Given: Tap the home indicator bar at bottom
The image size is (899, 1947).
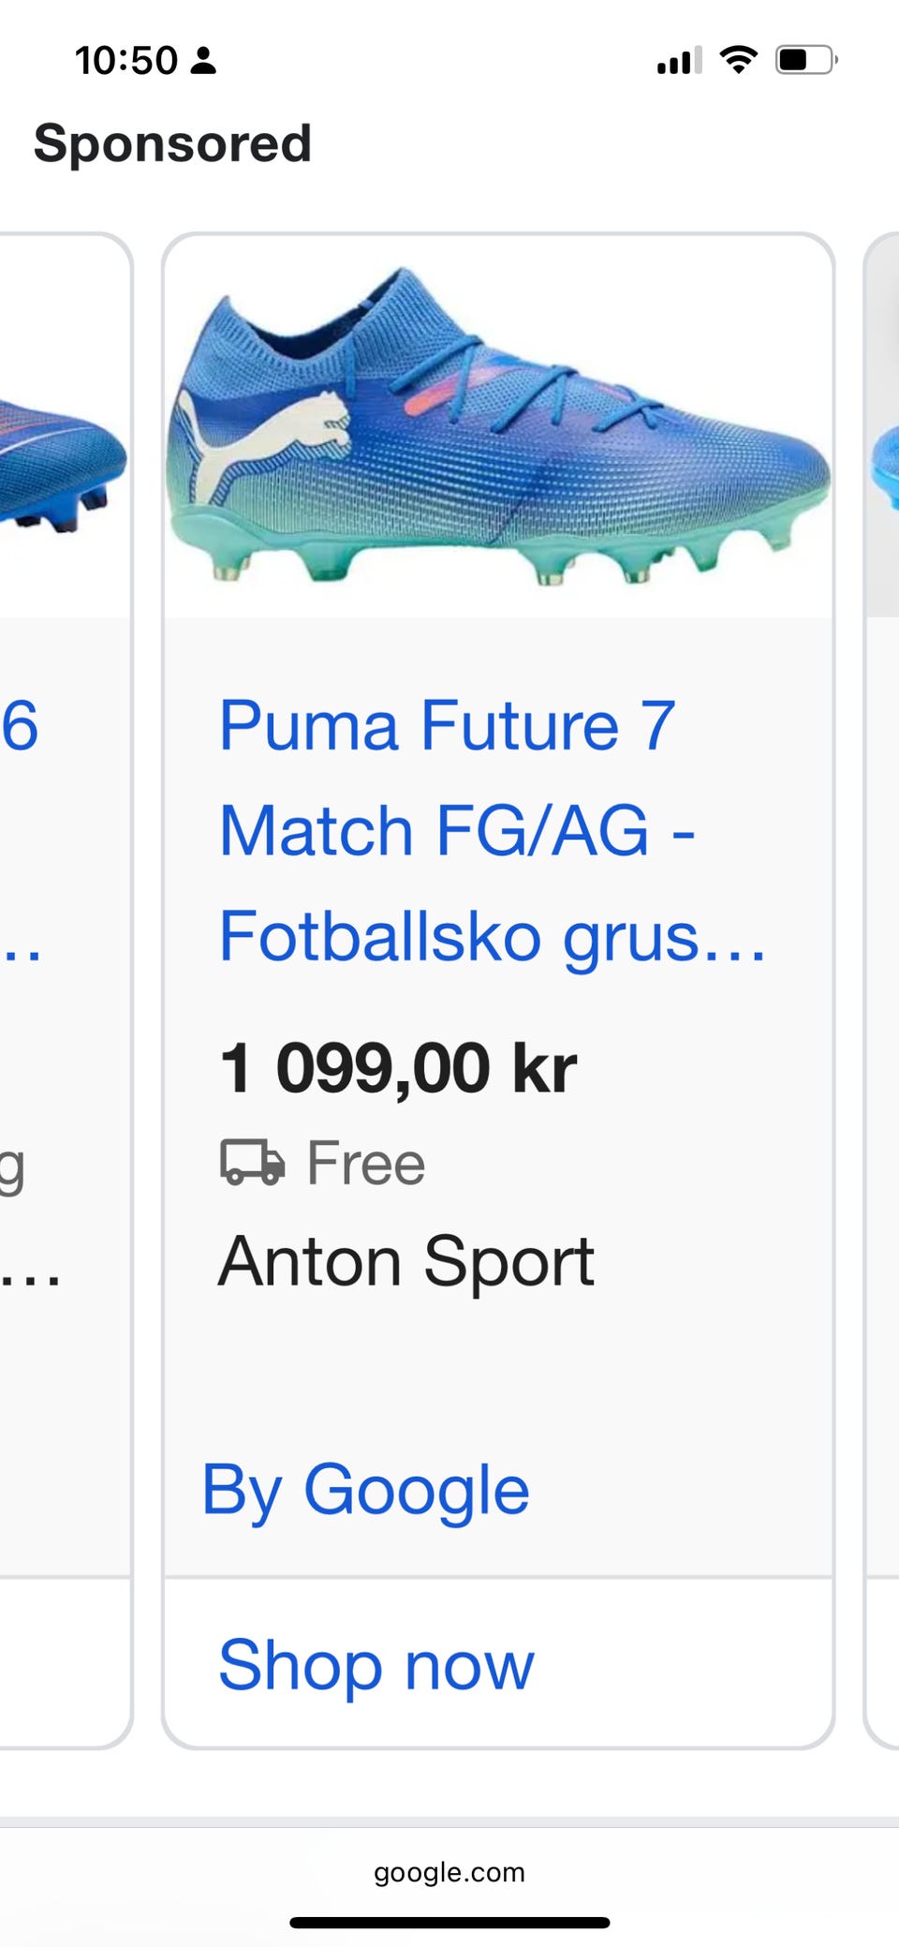Looking at the screenshot, I should [449, 1923].
